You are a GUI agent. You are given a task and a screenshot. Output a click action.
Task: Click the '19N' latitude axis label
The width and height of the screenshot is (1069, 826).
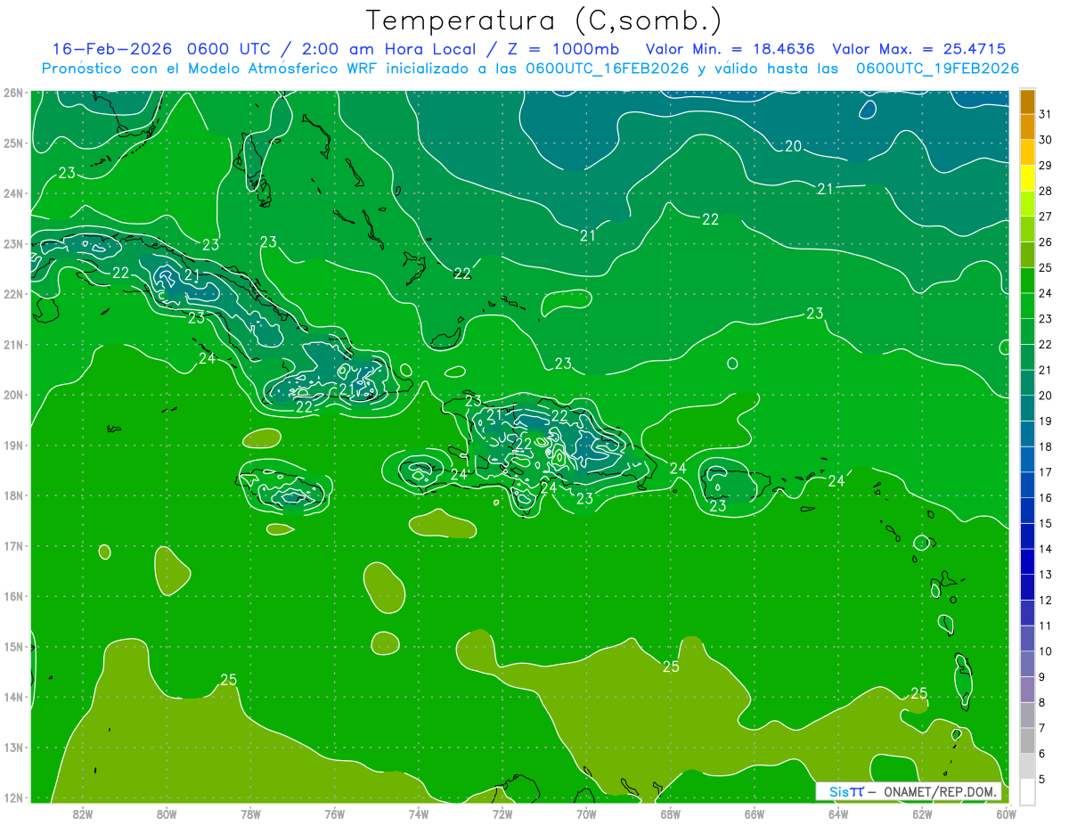click(13, 446)
